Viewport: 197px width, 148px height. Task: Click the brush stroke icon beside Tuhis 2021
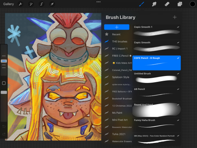[x=107, y=134]
